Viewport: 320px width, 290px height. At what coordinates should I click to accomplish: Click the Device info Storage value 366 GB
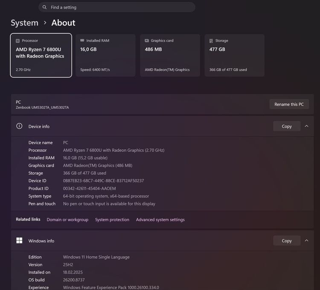(x=84, y=173)
